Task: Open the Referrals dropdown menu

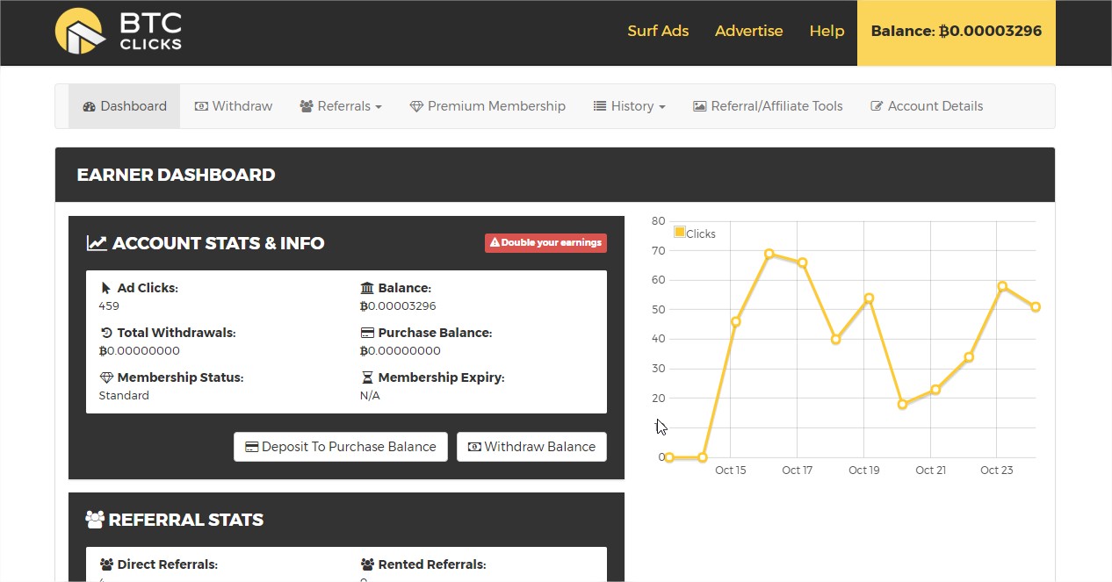Action: coord(341,106)
